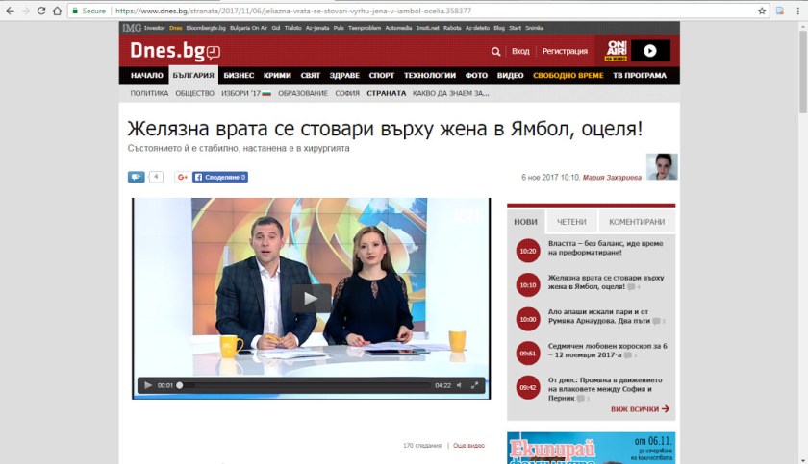Click the Регистрация link
Image resolution: width=808 pixels, height=464 pixels.
point(565,52)
